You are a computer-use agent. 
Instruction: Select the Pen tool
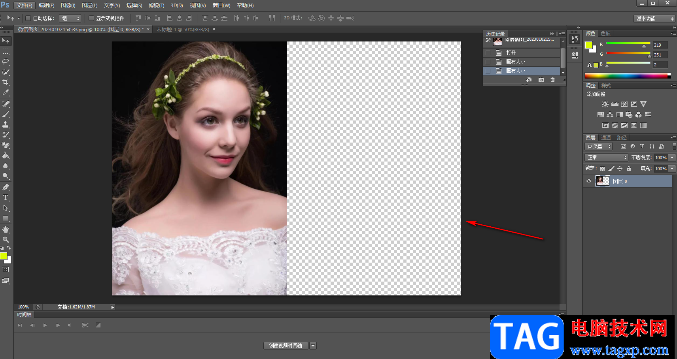6,187
